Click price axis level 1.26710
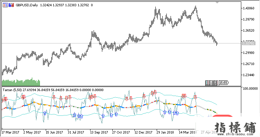 [249, 64]
